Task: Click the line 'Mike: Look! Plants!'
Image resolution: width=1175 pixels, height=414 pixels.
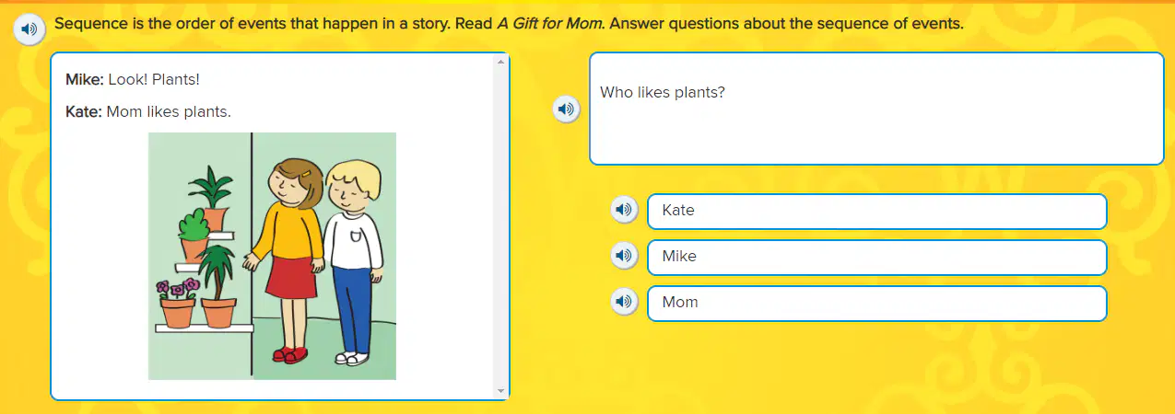Action: (x=133, y=80)
